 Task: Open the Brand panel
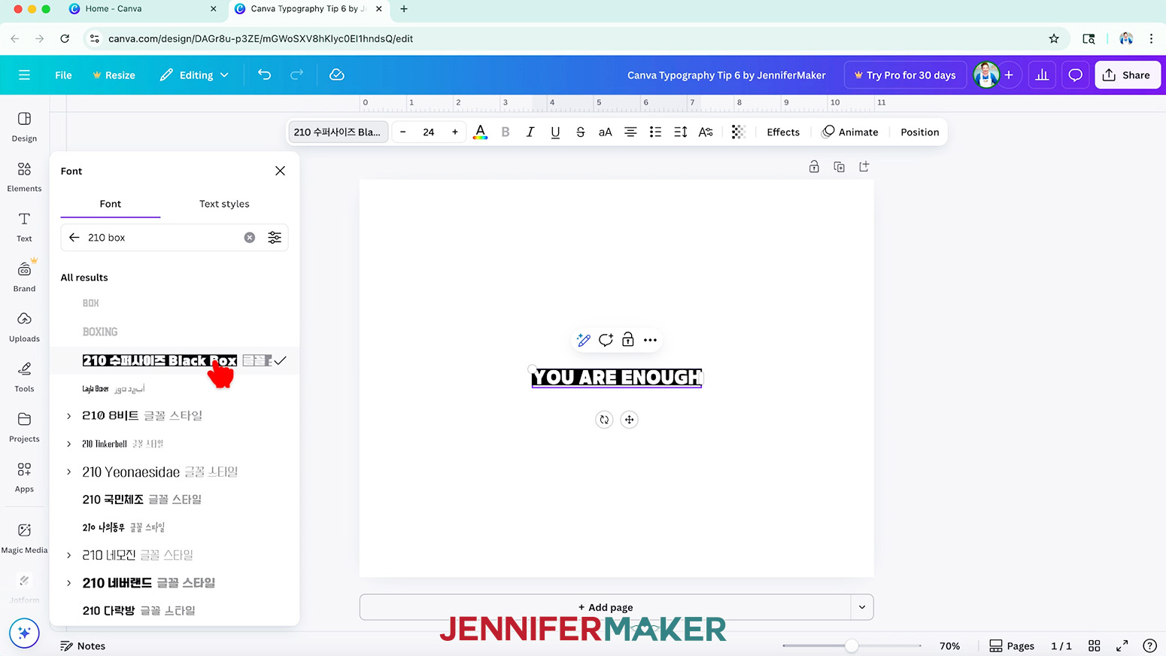[24, 276]
